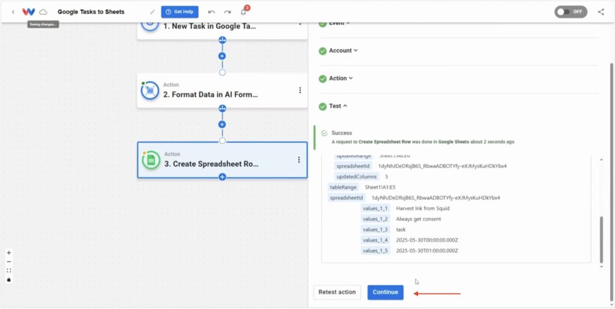Undo the last change
The height and width of the screenshot is (309, 615).
(212, 12)
